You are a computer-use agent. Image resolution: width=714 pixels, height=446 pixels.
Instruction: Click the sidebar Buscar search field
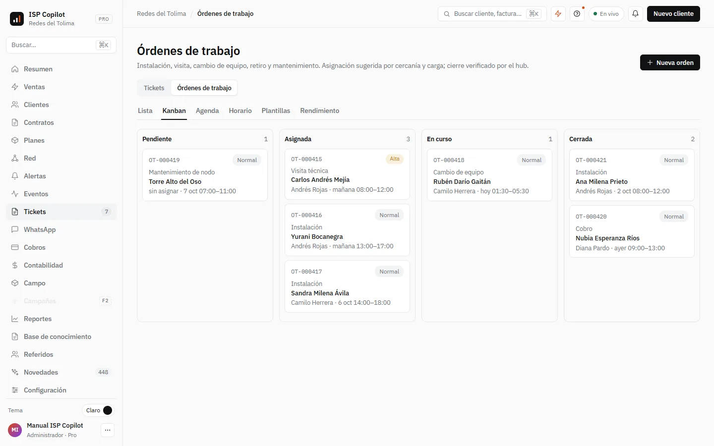click(61, 45)
